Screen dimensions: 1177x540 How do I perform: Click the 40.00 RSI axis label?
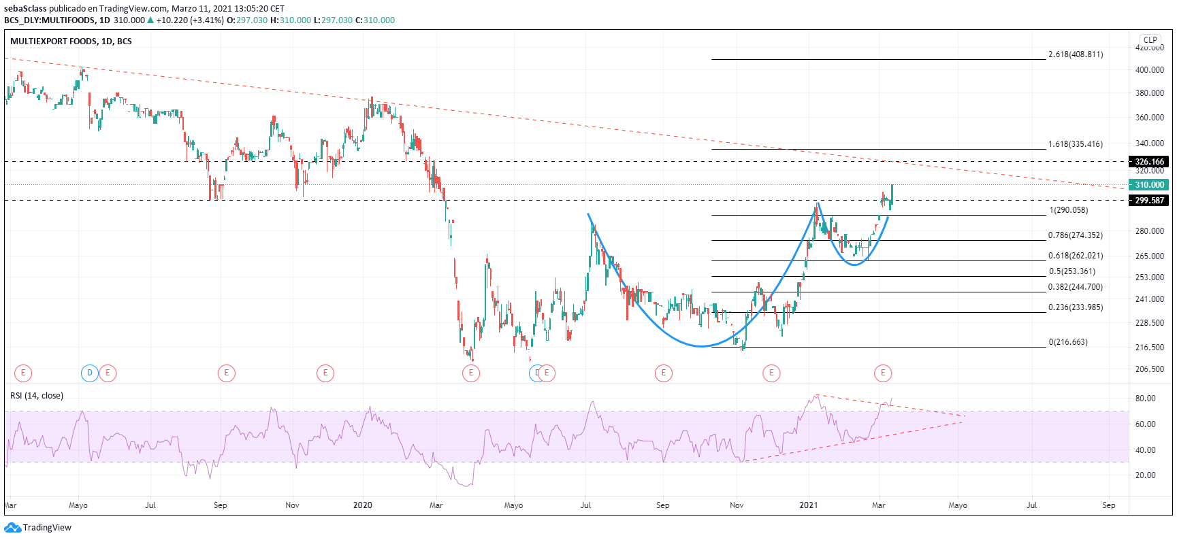tap(1146, 450)
